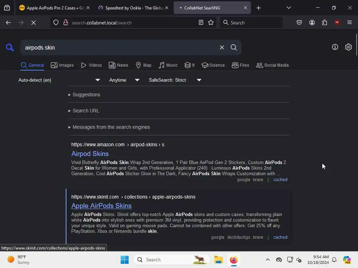Select the Videos search category

[91, 65]
